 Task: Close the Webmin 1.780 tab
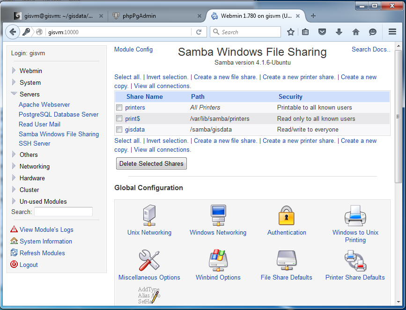[298, 16]
